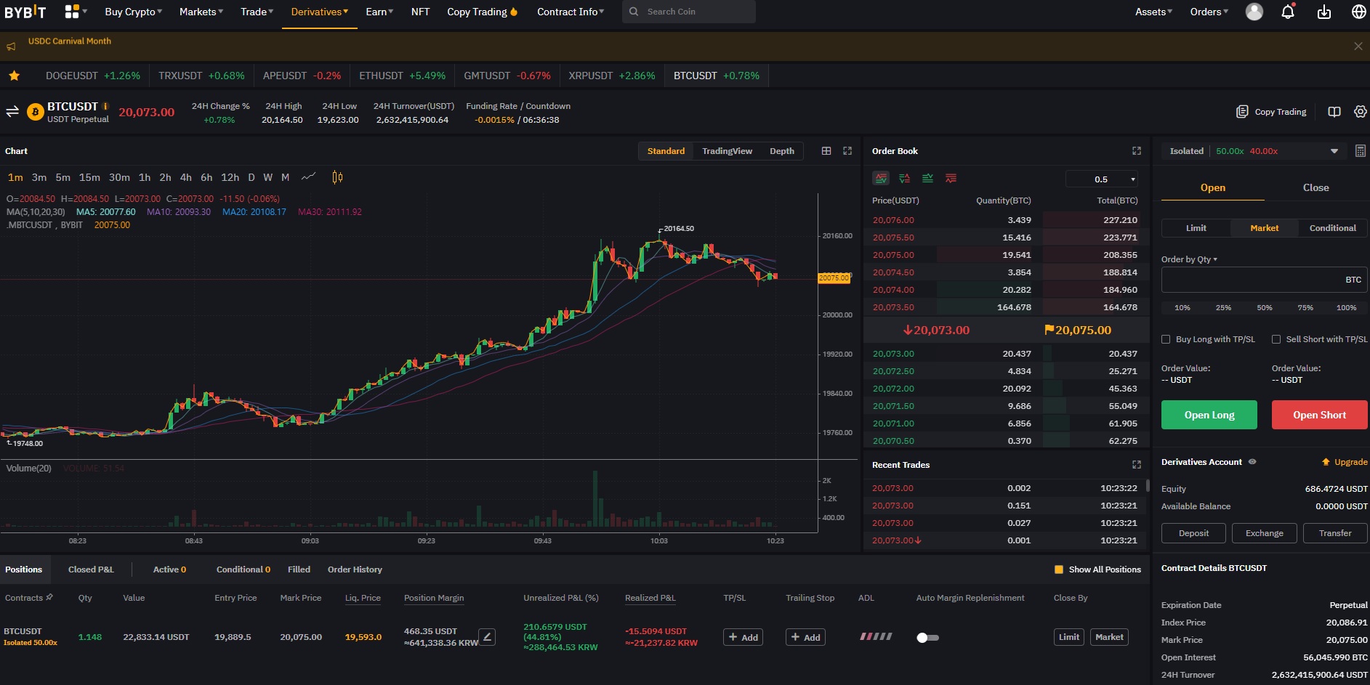Add TP/SL to BTCUSDT position
Screen dimensions: 1370x685
click(743, 637)
